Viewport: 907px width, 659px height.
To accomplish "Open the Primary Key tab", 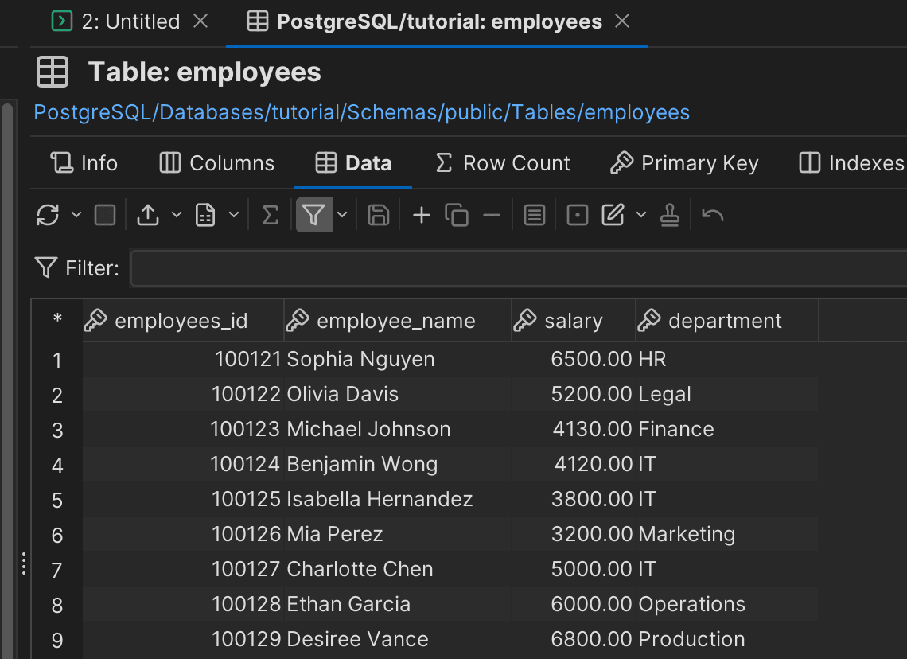I will click(x=684, y=163).
